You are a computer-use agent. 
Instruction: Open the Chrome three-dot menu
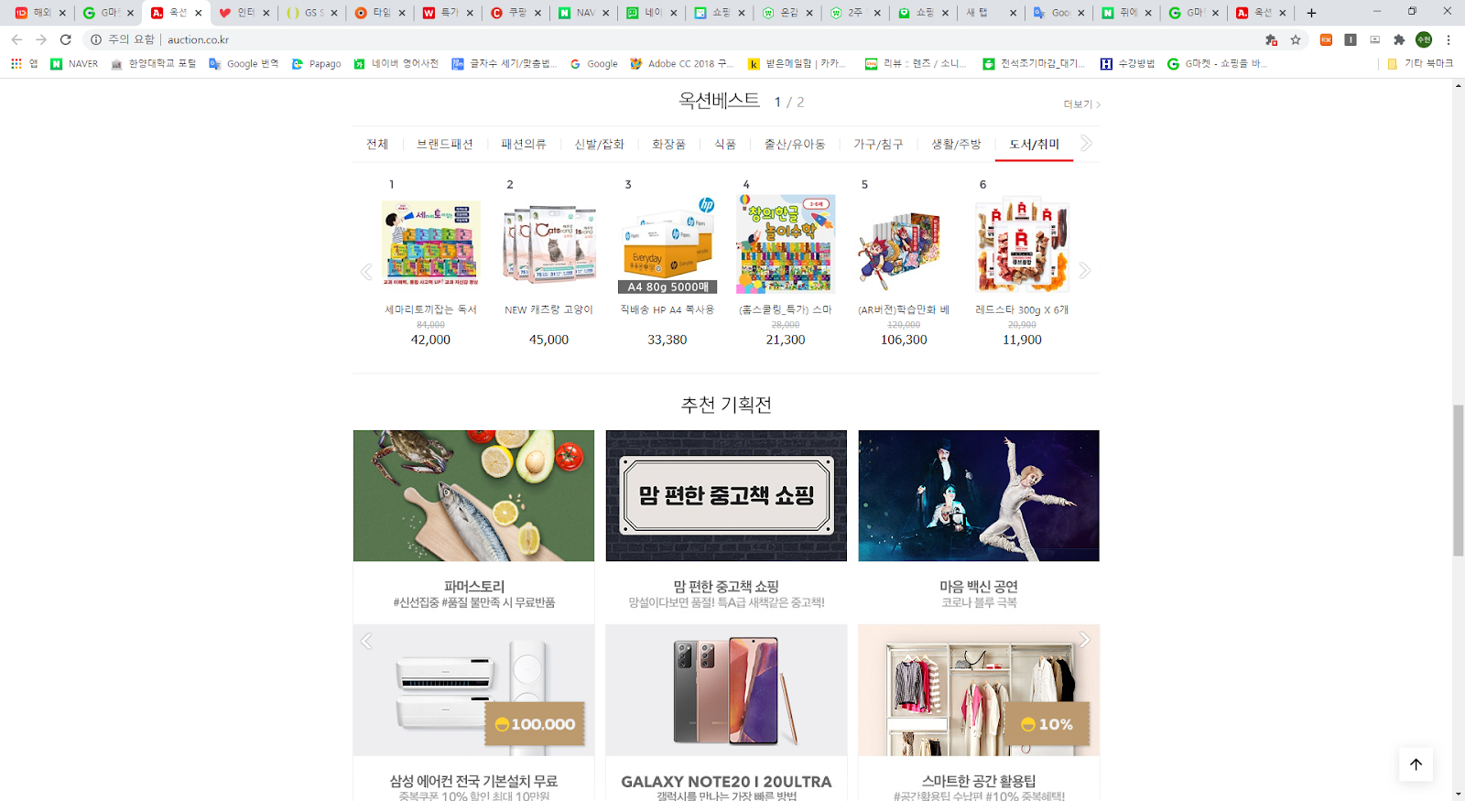tap(1449, 39)
